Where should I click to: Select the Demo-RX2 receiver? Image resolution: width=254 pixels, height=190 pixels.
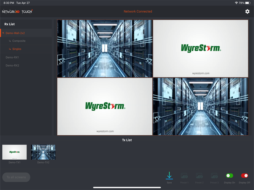(x=12, y=66)
